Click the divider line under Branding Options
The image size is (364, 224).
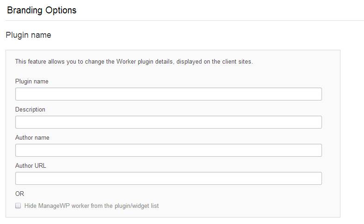coord(185,20)
